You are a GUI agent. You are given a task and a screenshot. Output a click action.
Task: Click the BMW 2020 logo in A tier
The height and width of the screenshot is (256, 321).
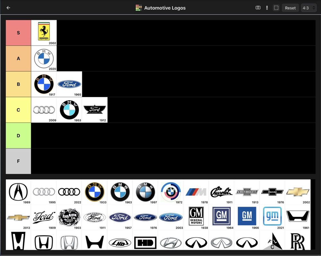coord(44,58)
